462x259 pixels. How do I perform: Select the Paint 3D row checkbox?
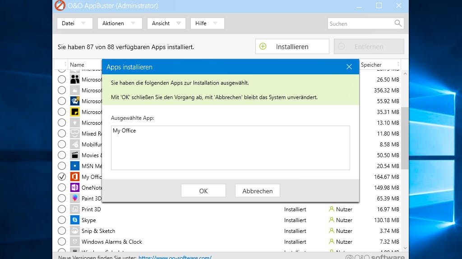click(x=62, y=198)
